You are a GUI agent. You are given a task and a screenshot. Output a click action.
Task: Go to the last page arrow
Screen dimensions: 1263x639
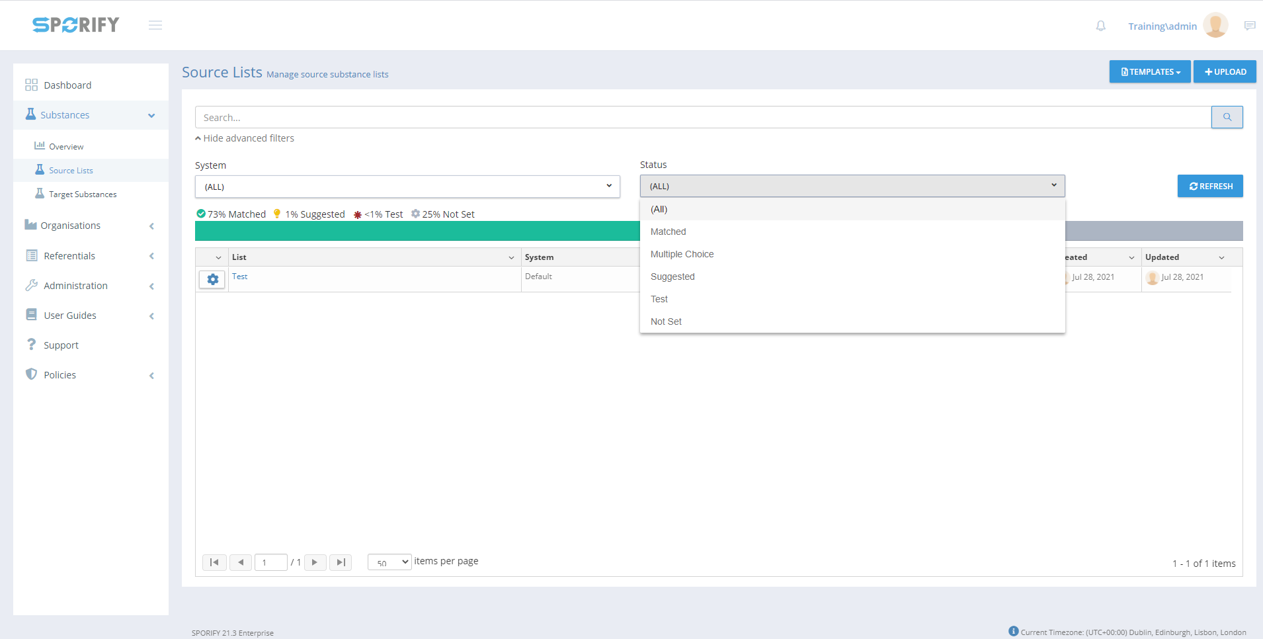(341, 562)
